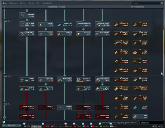This screenshot has height=128, width=165.
Task: Select the Japan nation tab
Action: pos(69,126)
